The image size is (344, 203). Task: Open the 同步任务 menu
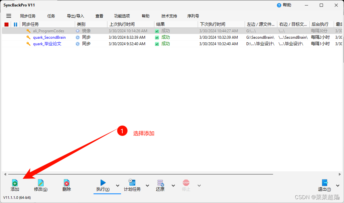28,16
